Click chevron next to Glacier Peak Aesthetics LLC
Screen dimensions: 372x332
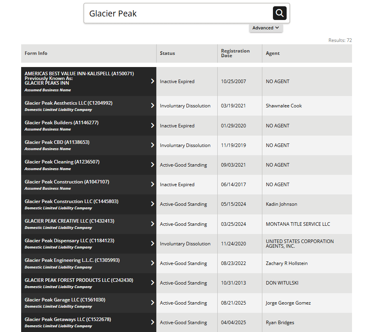[152, 105]
